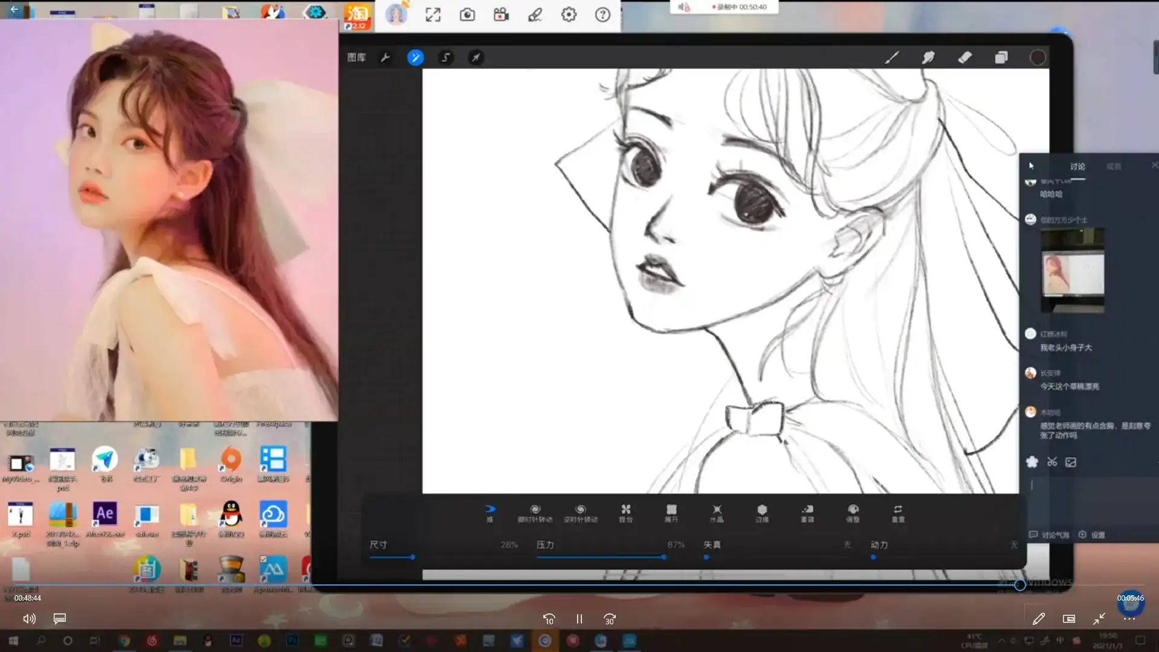Viewport: 1159px width, 652px height.
Task: Select the Selection S-shaped tool
Action: tap(445, 57)
